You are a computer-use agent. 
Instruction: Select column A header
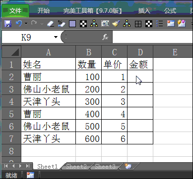[x=48, y=52]
